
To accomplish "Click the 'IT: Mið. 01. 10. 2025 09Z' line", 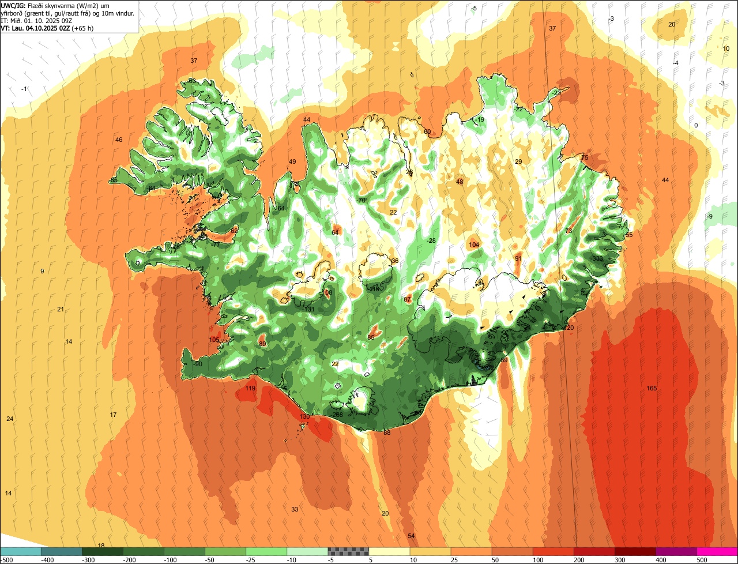I will click(x=37, y=20).
